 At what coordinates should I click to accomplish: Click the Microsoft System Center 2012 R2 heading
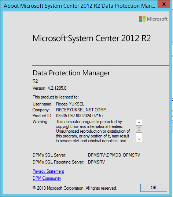pos(92,38)
